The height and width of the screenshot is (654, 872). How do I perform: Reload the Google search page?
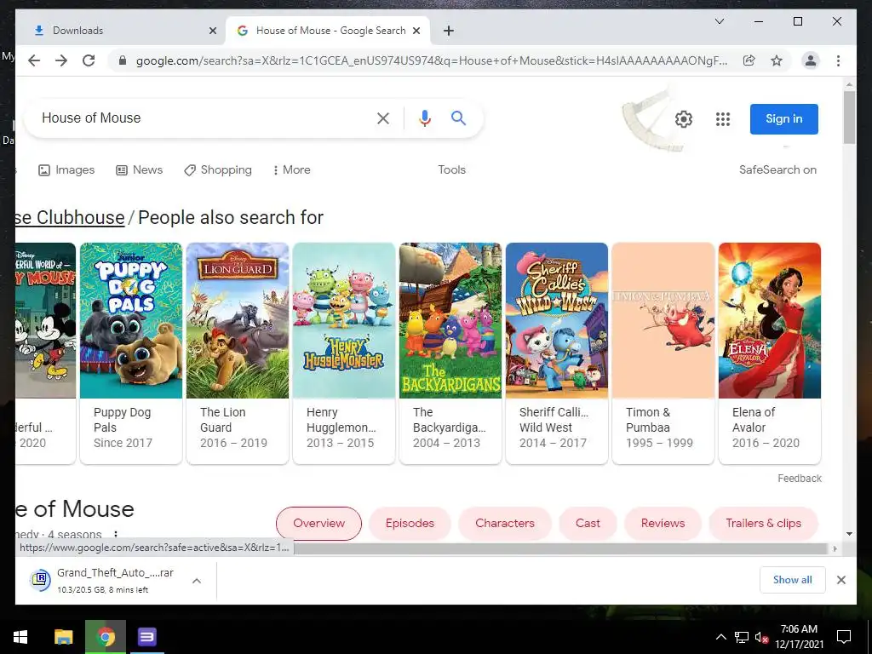point(89,60)
